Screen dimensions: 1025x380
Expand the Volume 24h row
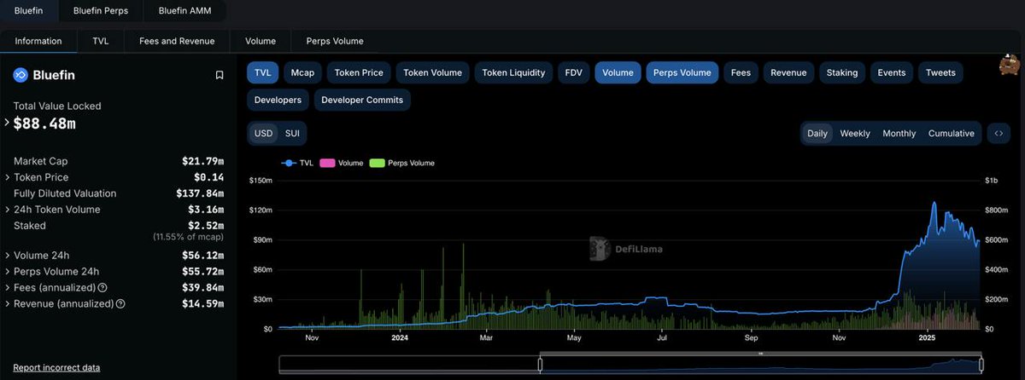coord(8,256)
